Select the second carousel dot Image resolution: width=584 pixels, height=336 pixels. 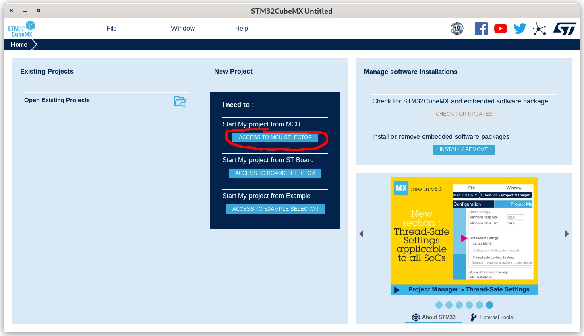pos(449,305)
